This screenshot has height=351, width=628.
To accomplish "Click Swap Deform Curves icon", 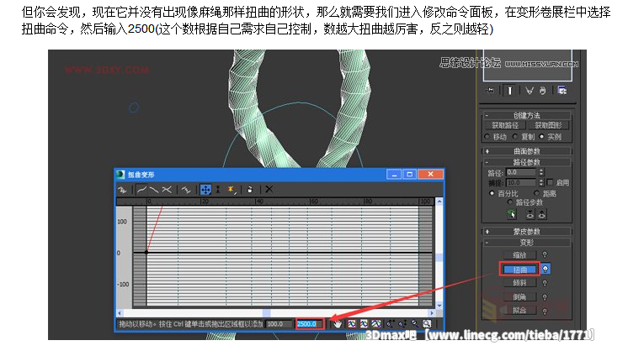I will 185,190.
